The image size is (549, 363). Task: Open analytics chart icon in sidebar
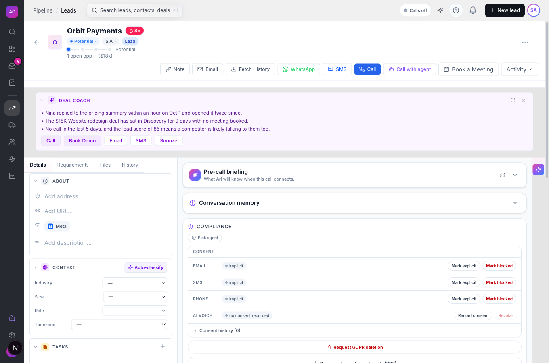[12, 176]
